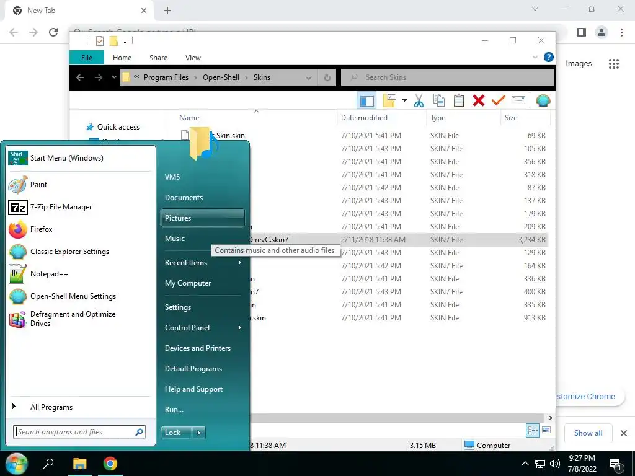Viewport: 635px width, 476px height.
Task: Open Documents from the start menu
Action: tap(203, 198)
